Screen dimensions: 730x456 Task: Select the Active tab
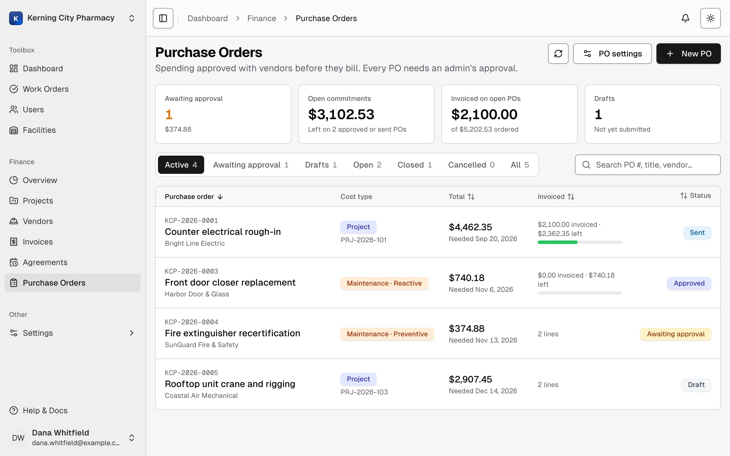click(x=181, y=165)
